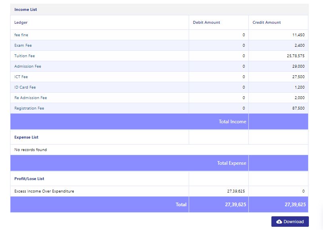The image size is (323, 230).
Task: Click the 2,000 credit amount
Action: pyautogui.click(x=299, y=98)
